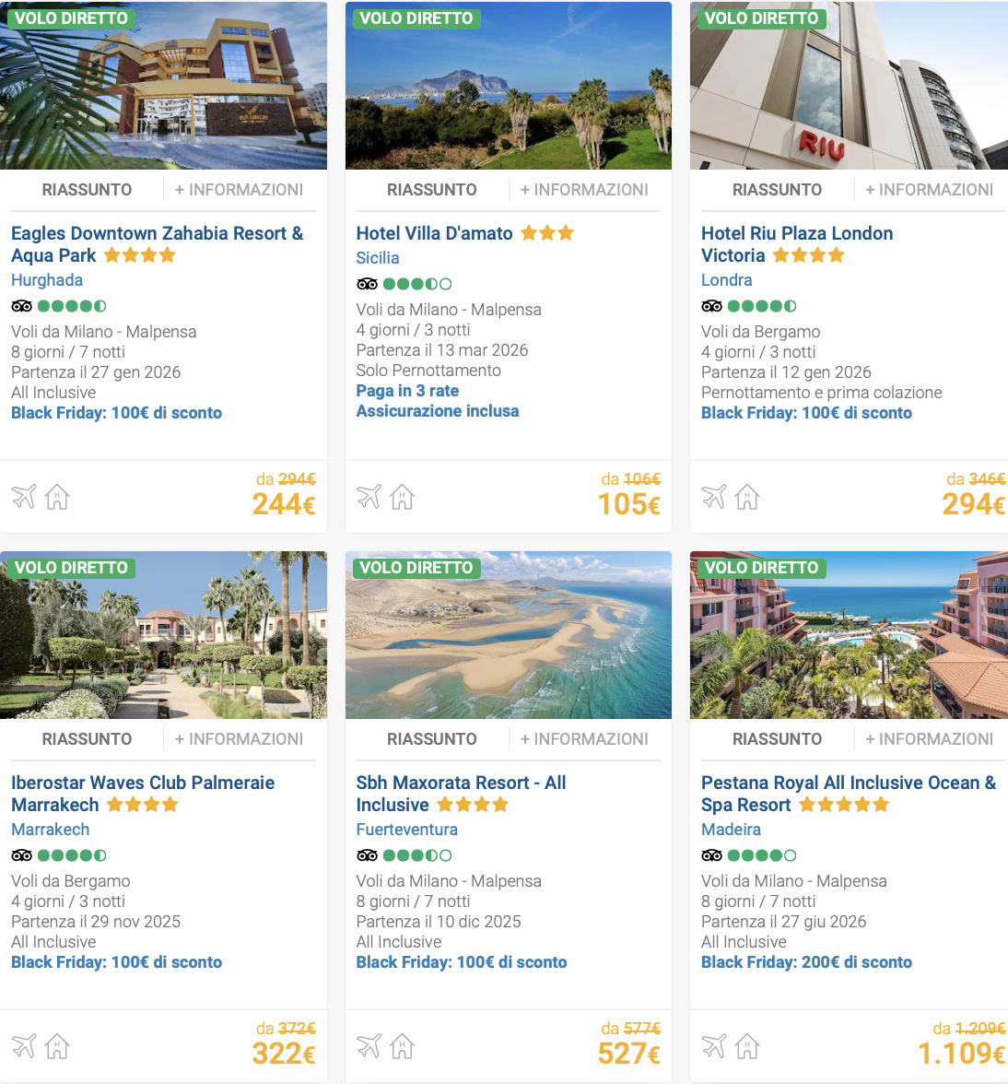Viewport: 1008px width, 1084px height.
Task: Expand + INFORMAZIONI on Eagles Downtown card
Action: (240, 189)
